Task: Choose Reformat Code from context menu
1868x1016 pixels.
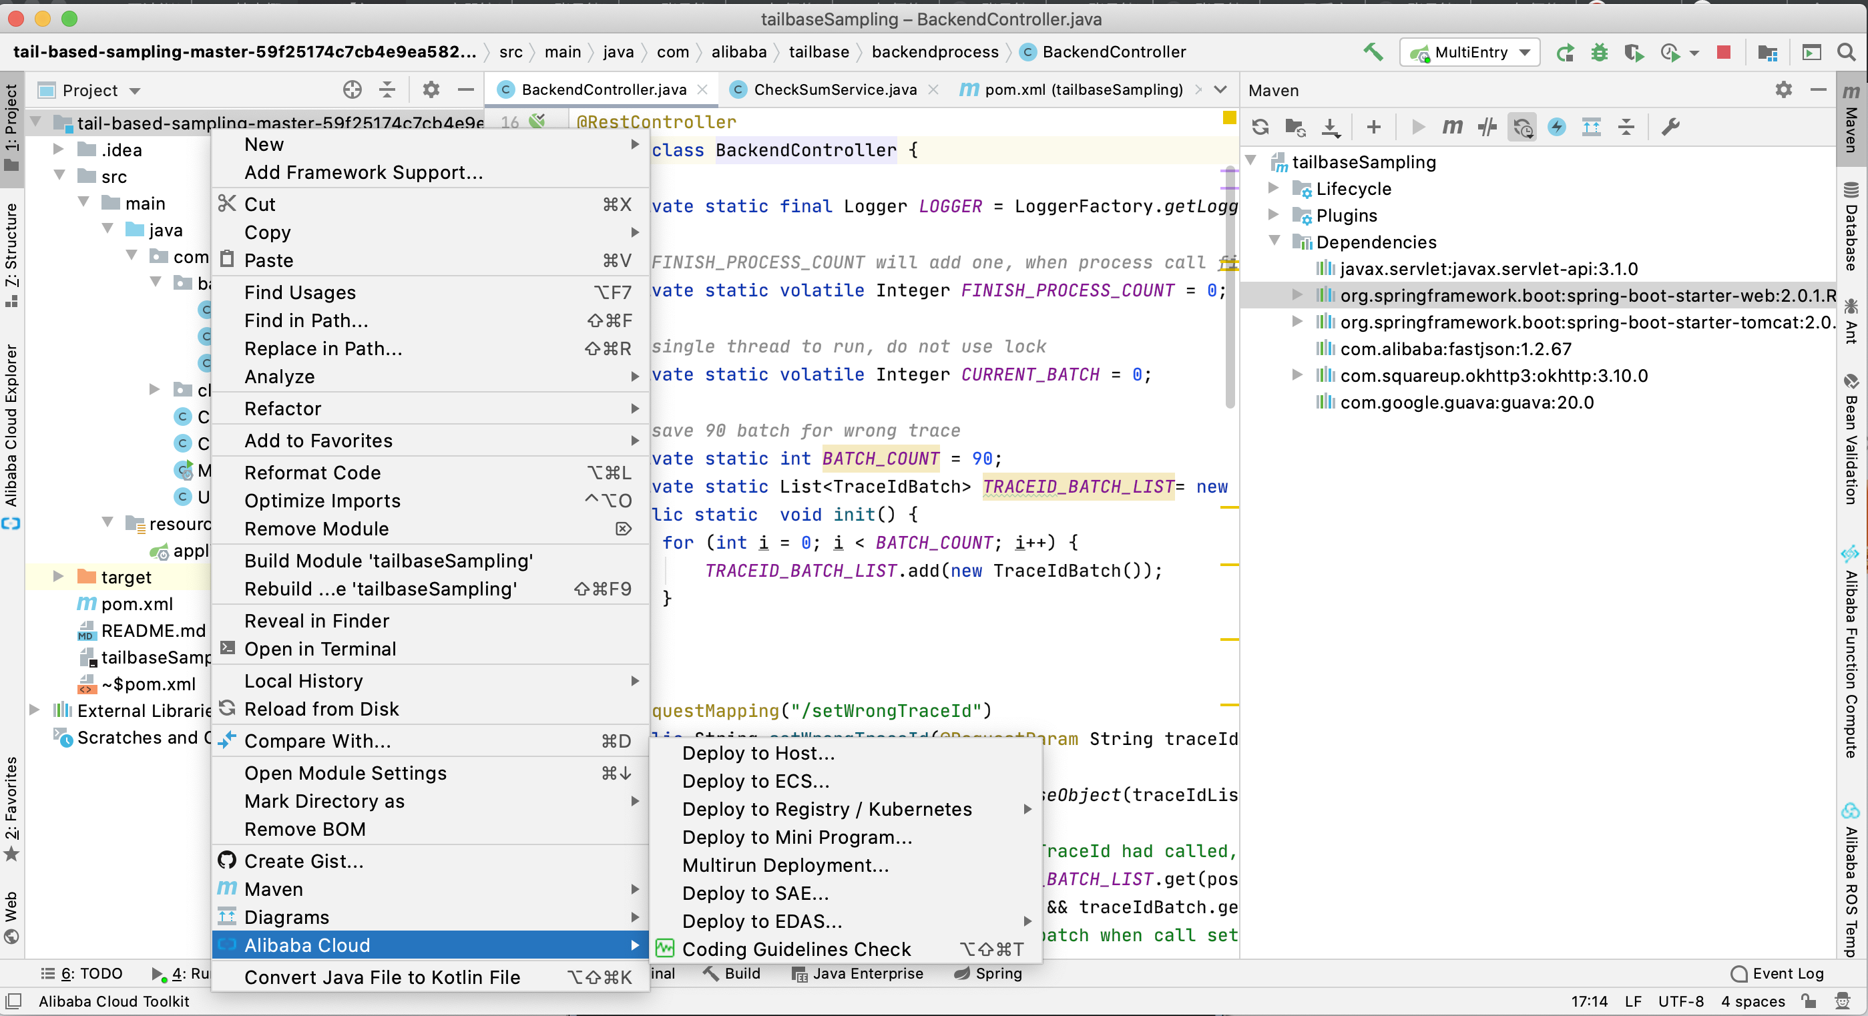Action: click(312, 472)
